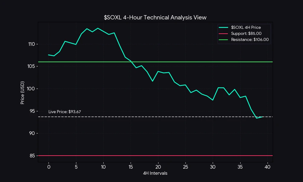The image size is (303, 182).
Task: Click the x-axis tick label "5"
Action: coord(76,167)
